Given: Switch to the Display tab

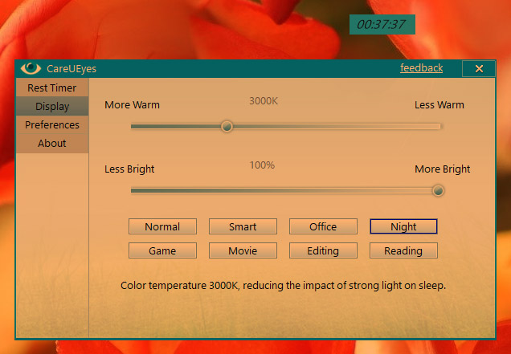Looking at the screenshot, I should (x=52, y=106).
